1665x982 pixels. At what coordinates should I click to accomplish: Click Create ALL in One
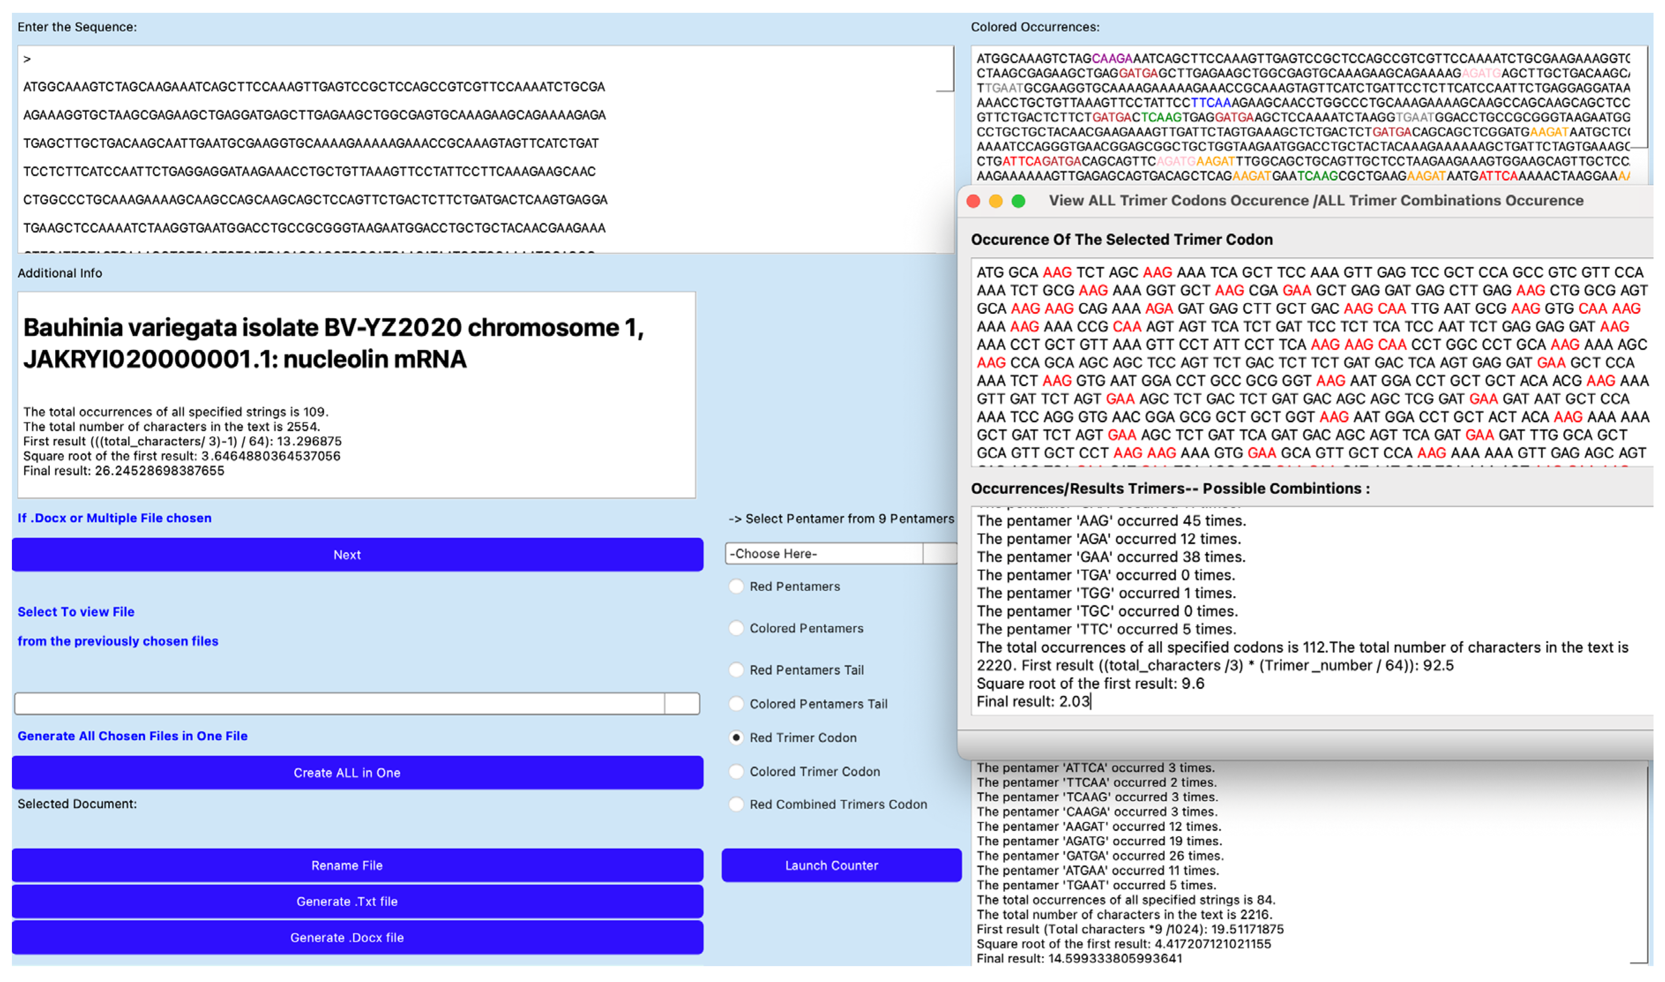click(x=347, y=772)
